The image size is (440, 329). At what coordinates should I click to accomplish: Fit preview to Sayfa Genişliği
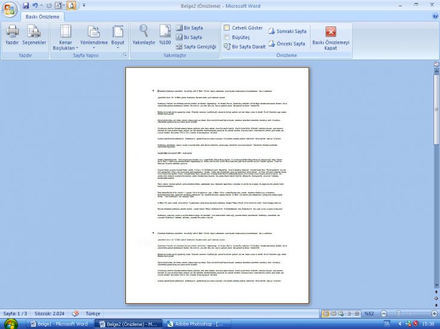click(195, 46)
